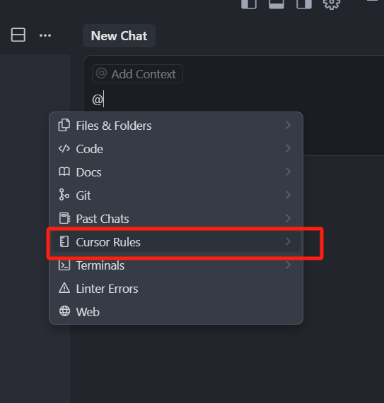Click the Past Chats notebook icon
384x403 pixels.
tap(64, 218)
